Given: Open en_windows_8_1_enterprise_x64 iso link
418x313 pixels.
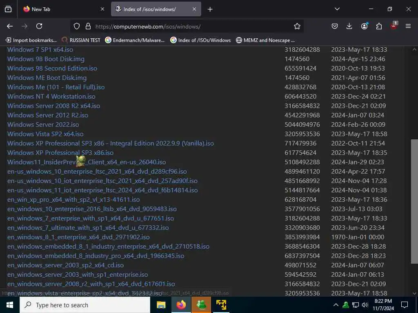Looking at the screenshot, I should 78,237.
